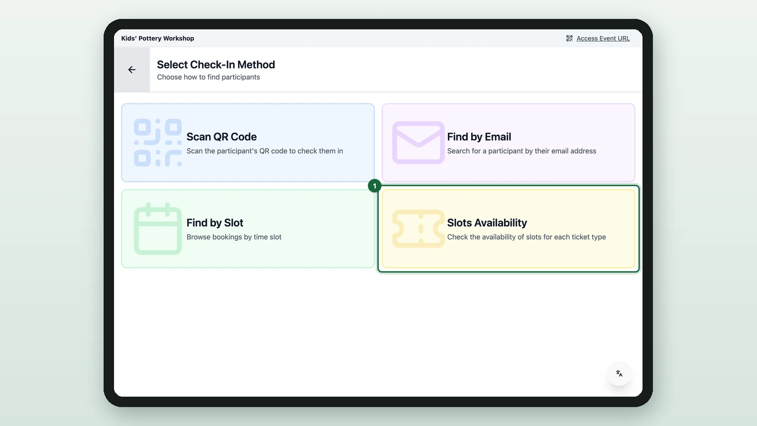Click 'Check the availability of slots' description

[x=526, y=237]
